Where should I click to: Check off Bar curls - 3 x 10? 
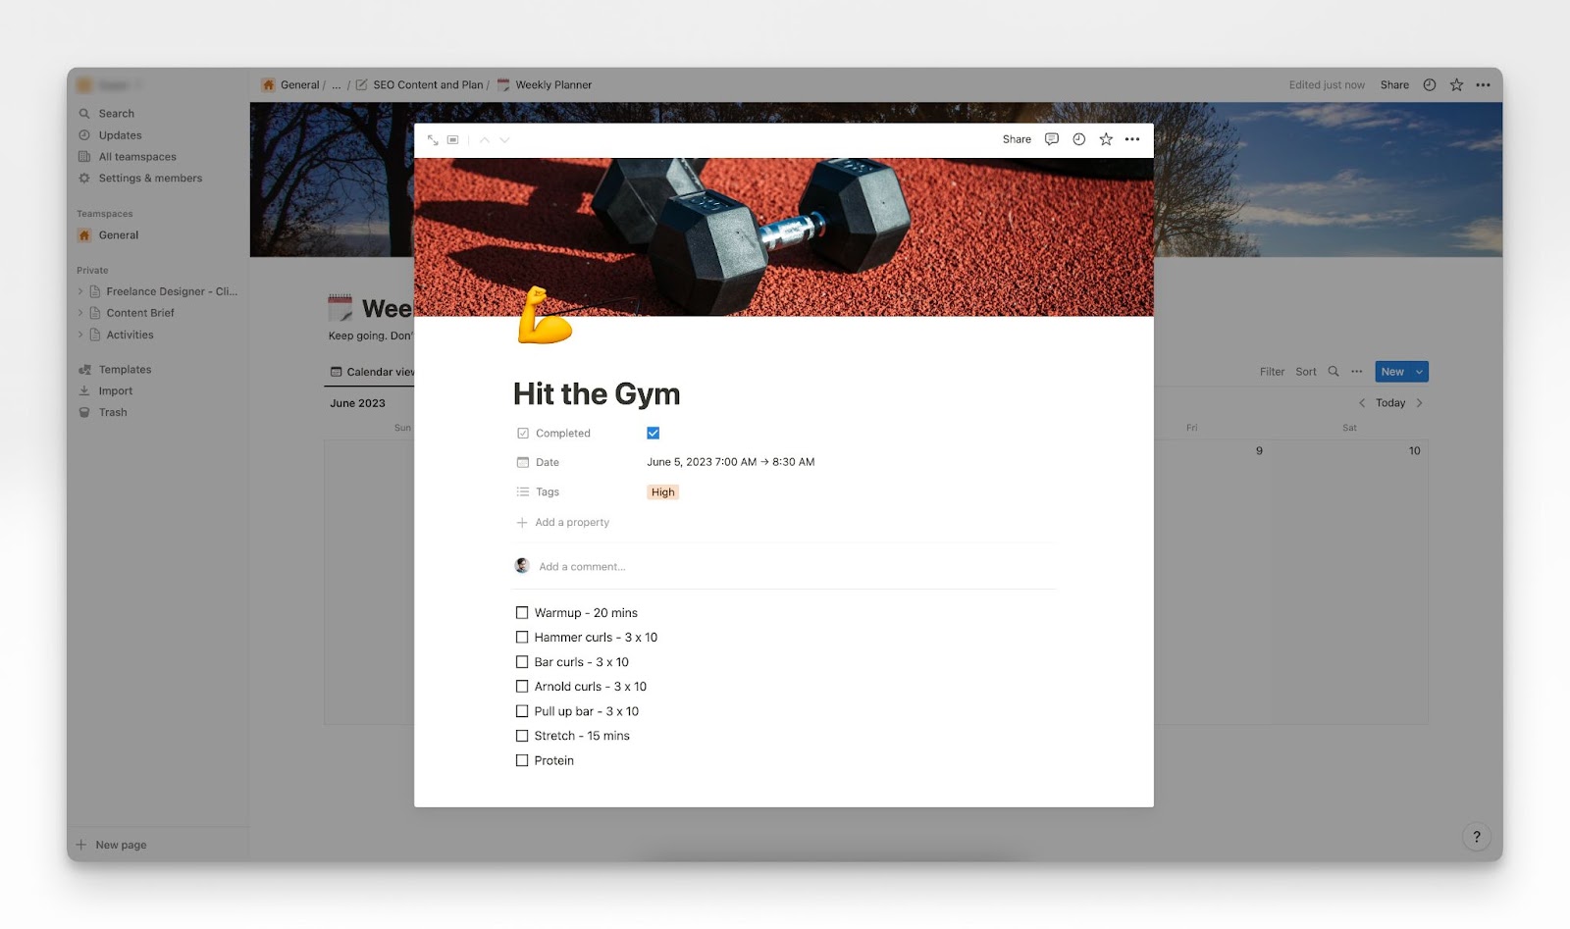pos(522,662)
